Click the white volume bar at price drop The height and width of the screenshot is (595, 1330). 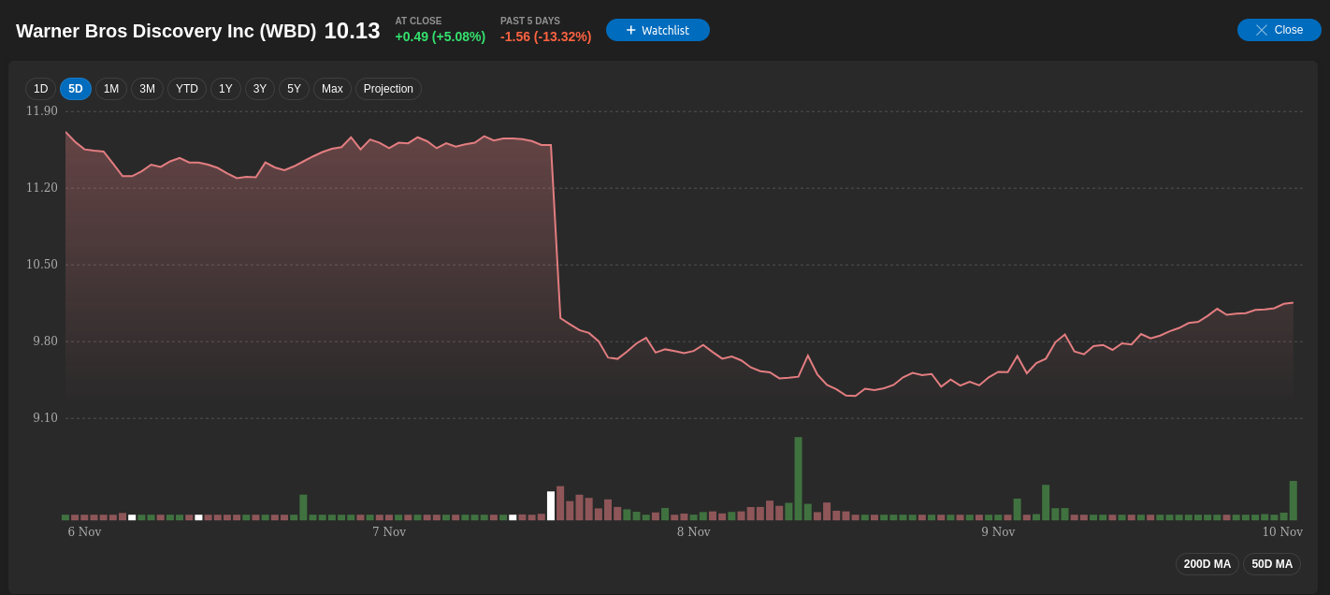pos(551,506)
